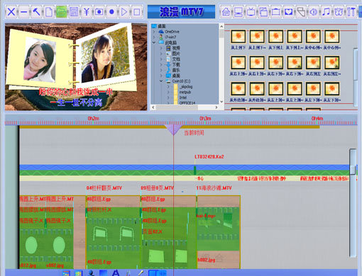This screenshot has height=276, width=362.
Task: Click the 浪漫 MTV7 title banner
Action: [x=181, y=11]
